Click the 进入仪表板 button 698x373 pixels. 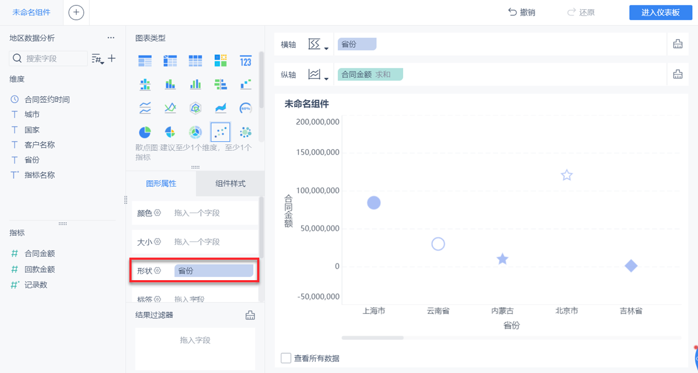tap(660, 13)
